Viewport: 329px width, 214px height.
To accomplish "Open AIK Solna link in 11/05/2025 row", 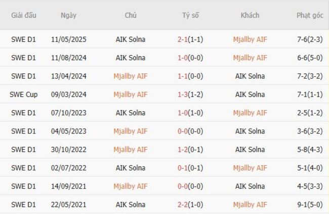I will [131, 39].
